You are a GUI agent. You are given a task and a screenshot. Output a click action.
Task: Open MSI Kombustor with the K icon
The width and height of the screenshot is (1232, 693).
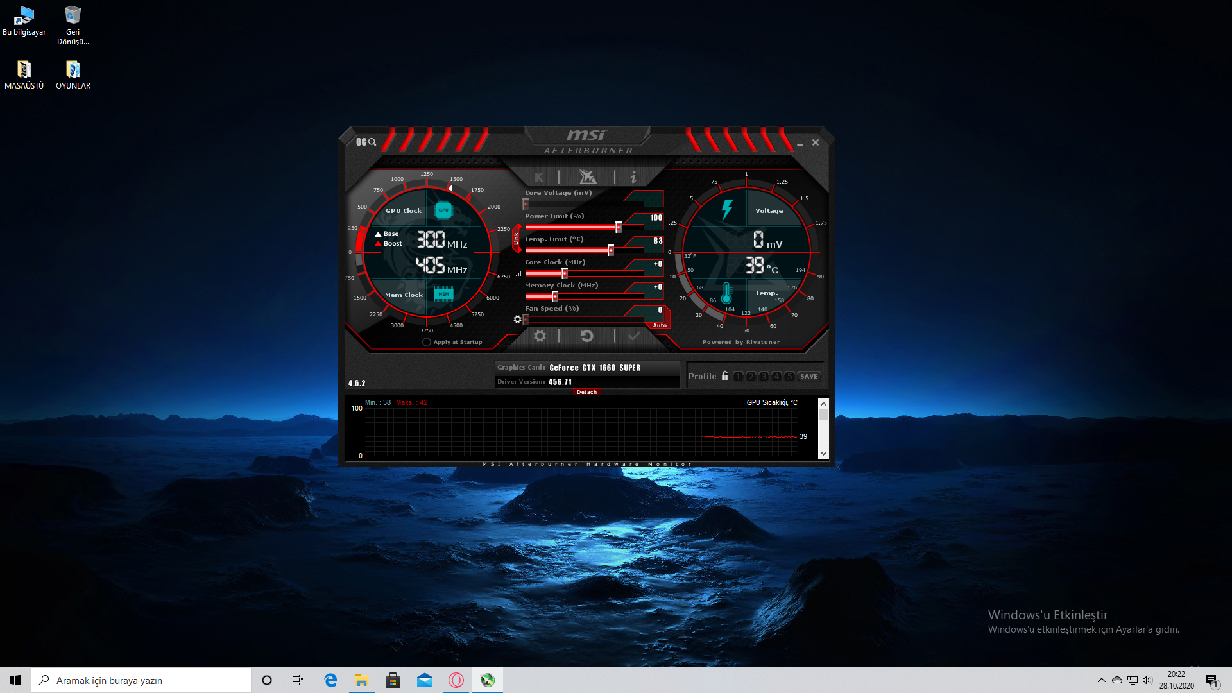[539, 176]
